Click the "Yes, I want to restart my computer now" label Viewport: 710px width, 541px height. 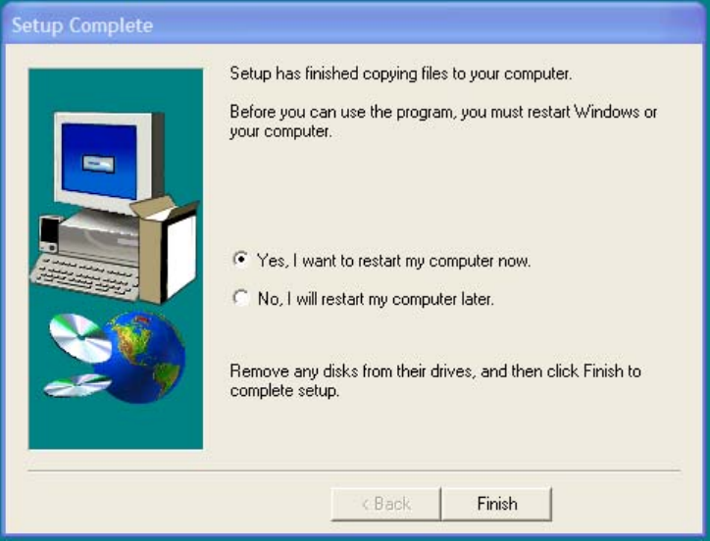393,261
